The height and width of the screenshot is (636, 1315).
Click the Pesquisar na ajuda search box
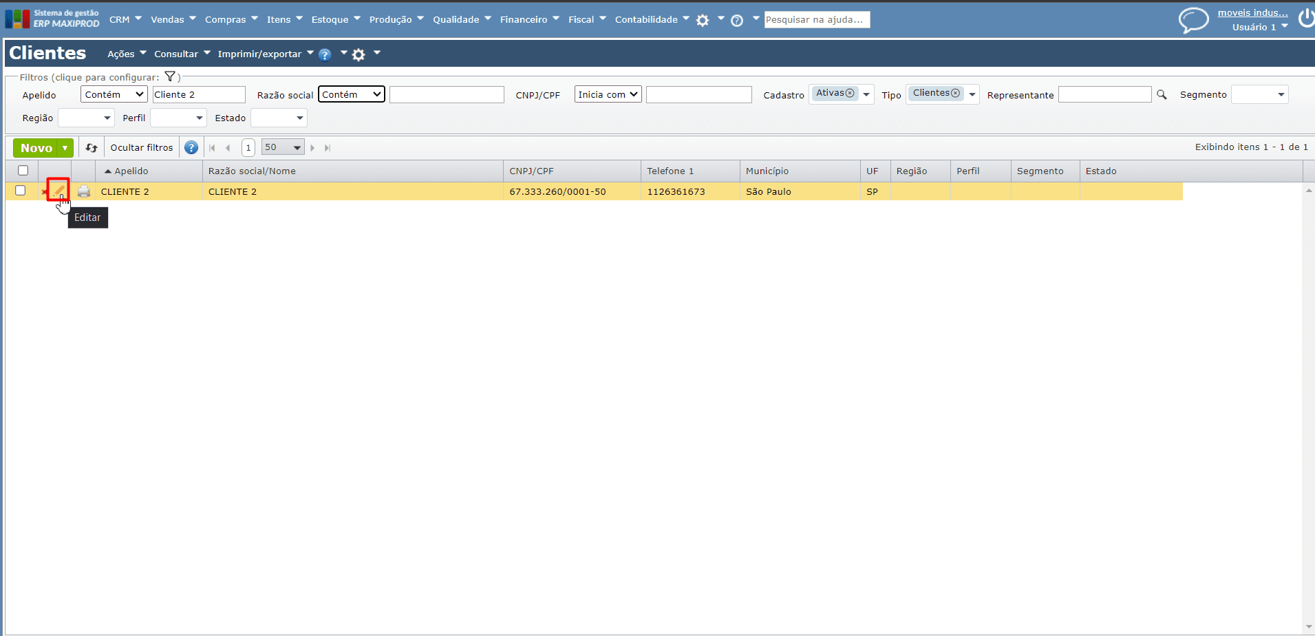click(817, 19)
